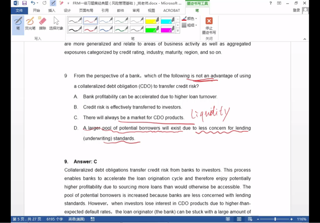Click the user account avatar icon
Viewport: 320px width, 223px height.
(305, 10)
